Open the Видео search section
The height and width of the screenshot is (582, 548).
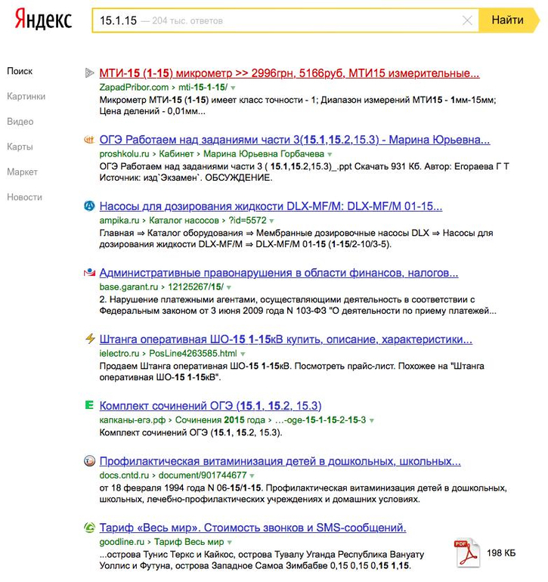click(20, 122)
